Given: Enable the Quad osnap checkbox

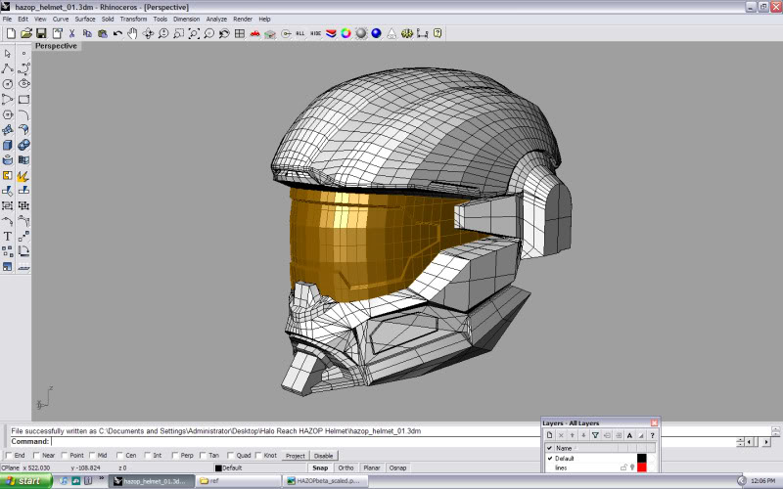Looking at the screenshot, I should click(230, 455).
